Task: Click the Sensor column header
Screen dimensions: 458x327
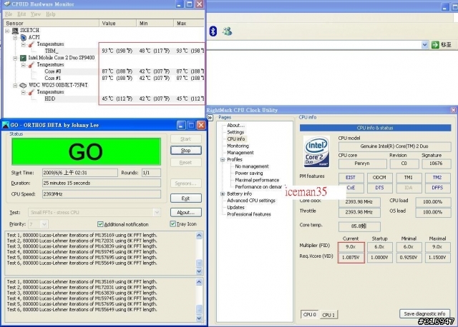Action: tap(52, 24)
